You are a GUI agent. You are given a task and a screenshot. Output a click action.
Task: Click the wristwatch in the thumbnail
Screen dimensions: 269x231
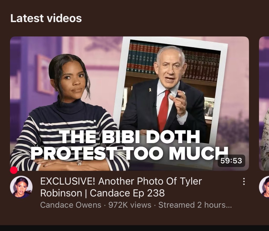(79, 162)
